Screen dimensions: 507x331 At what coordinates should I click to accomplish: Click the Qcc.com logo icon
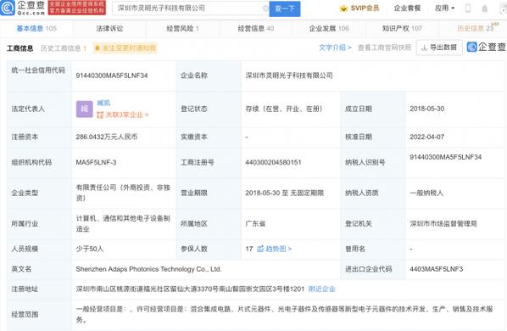(x=8, y=8)
